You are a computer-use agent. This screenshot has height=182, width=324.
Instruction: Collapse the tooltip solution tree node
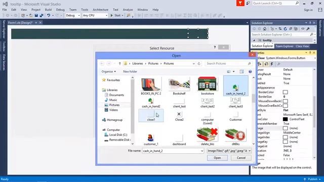coord(254,40)
